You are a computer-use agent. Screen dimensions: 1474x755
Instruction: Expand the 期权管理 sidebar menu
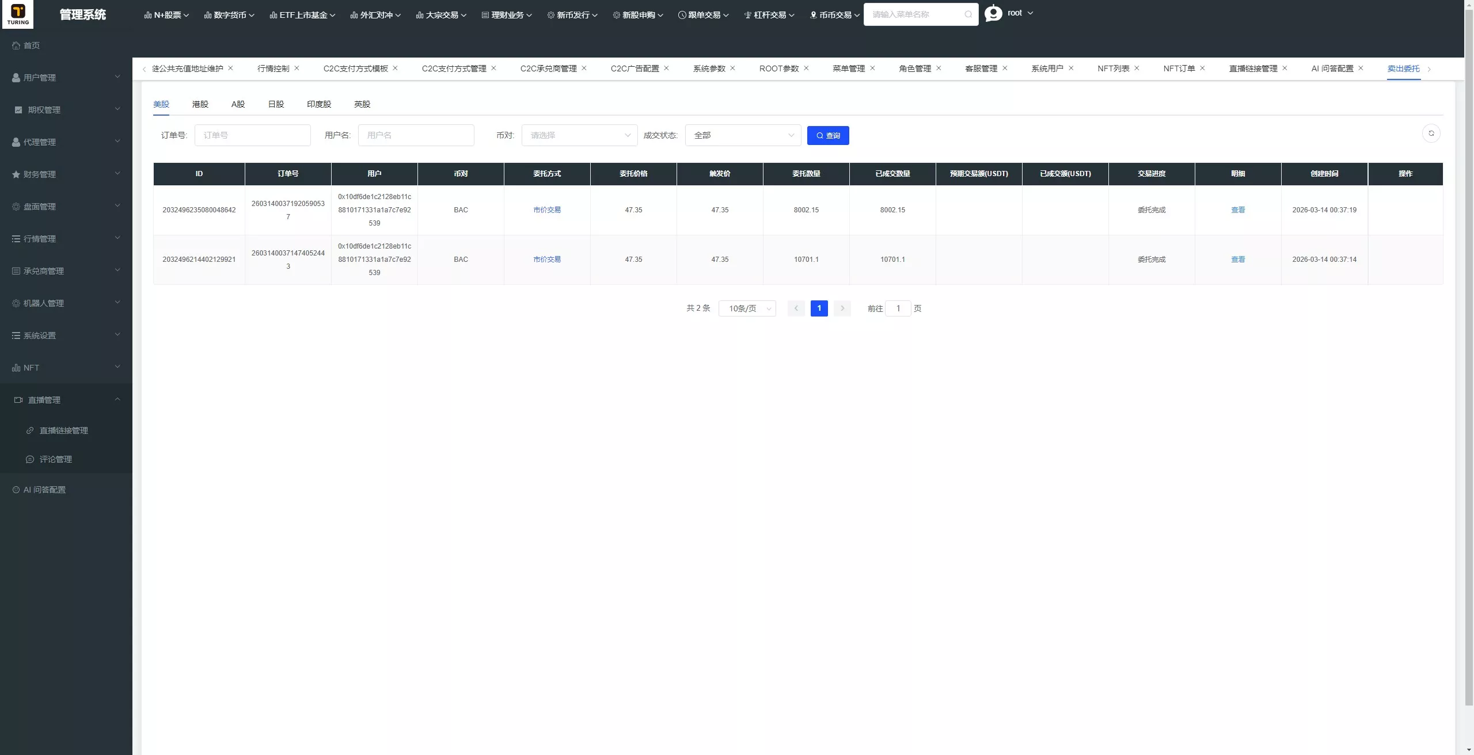(x=66, y=110)
